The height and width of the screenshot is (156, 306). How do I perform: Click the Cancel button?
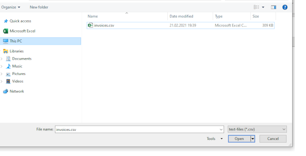pos(273,139)
